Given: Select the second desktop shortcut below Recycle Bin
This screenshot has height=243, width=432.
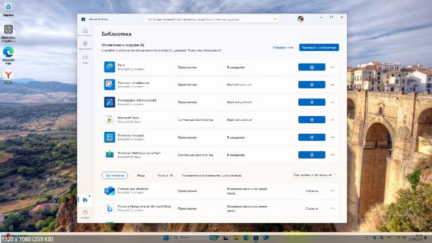Looking at the screenshot, I should coord(9,33).
